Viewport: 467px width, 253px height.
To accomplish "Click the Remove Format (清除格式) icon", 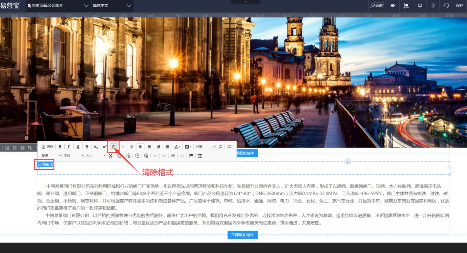I will coord(113,147).
